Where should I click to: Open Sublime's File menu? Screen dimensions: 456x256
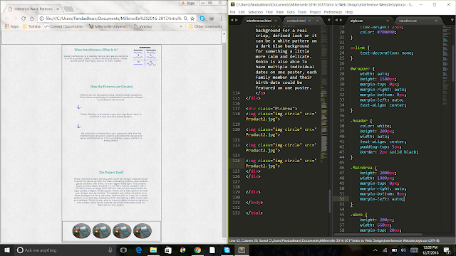[x=232, y=12]
